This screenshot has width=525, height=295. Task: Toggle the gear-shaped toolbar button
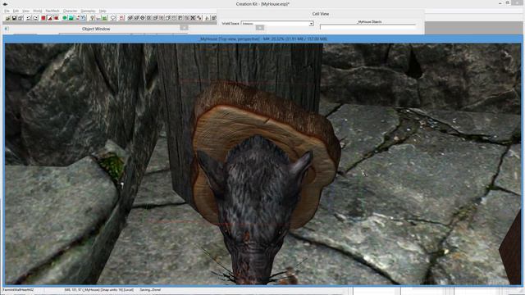(x=143, y=18)
